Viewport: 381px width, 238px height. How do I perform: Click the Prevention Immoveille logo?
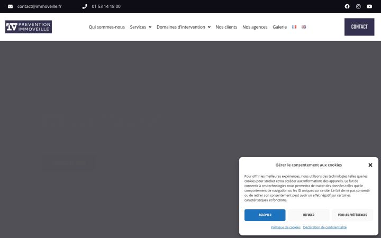[x=29, y=27]
